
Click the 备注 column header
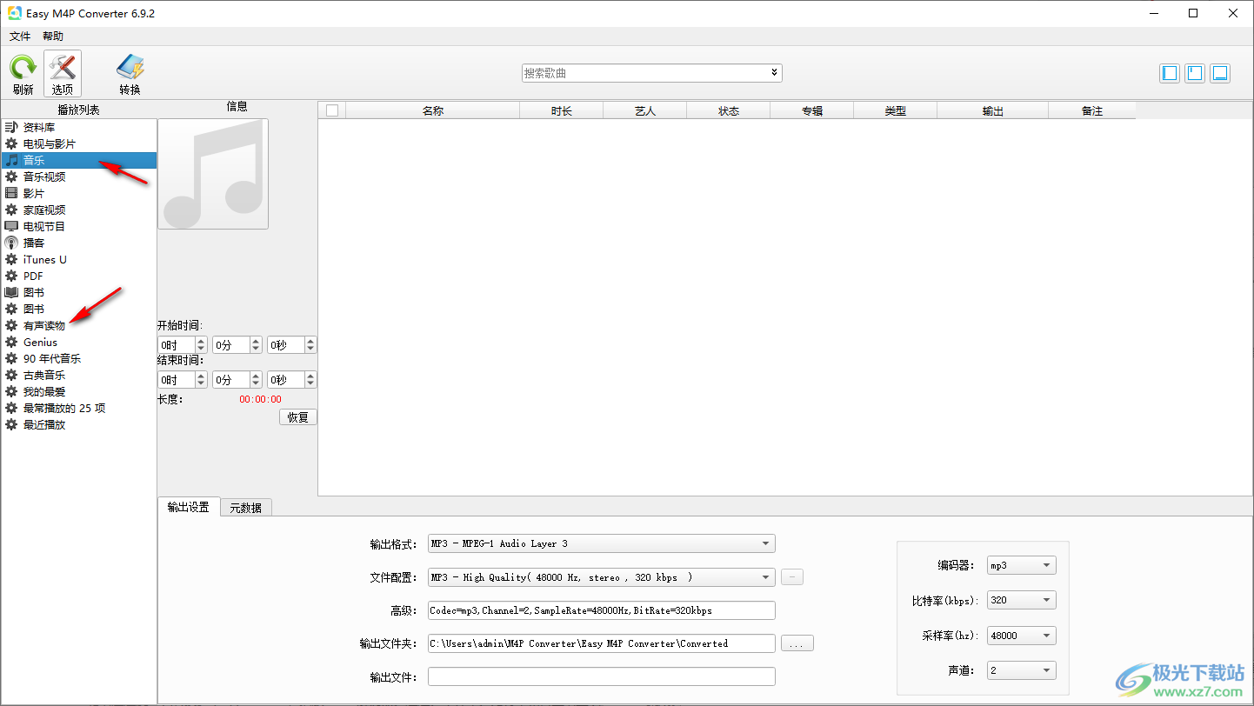1091,110
